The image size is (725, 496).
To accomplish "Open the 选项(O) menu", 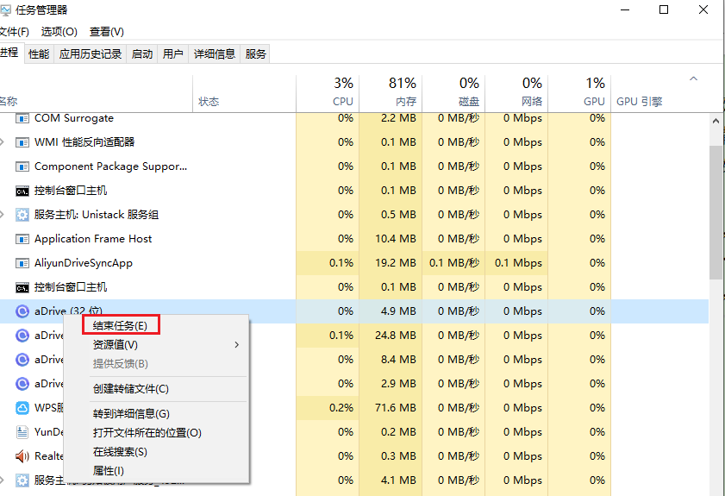I will coord(59,31).
